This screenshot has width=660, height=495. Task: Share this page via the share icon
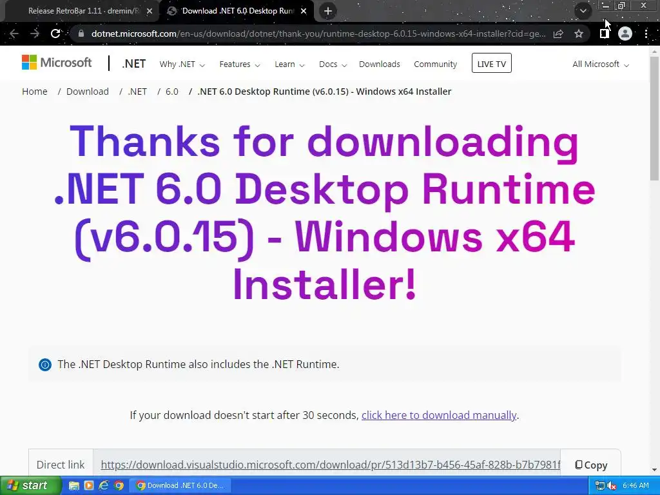(558, 34)
